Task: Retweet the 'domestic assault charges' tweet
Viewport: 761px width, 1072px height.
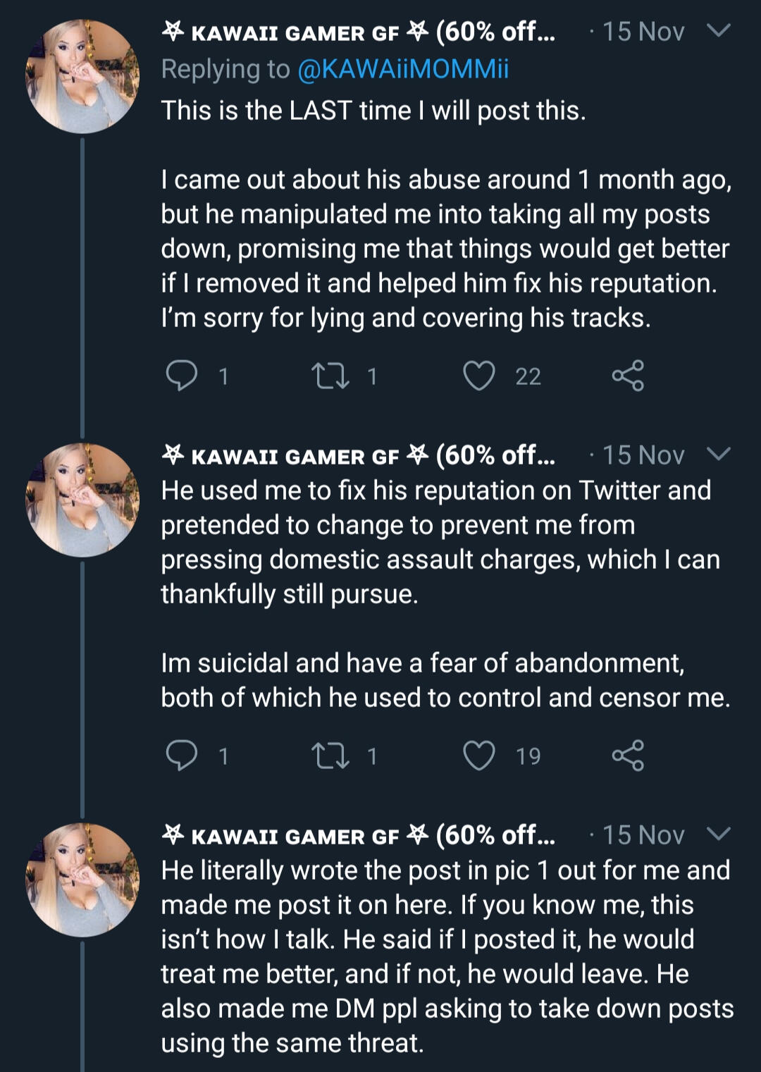Action: click(330, 756)
